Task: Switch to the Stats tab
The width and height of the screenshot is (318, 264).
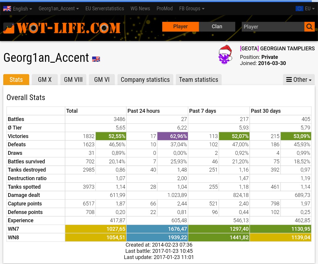Action: tap(16, 79)
